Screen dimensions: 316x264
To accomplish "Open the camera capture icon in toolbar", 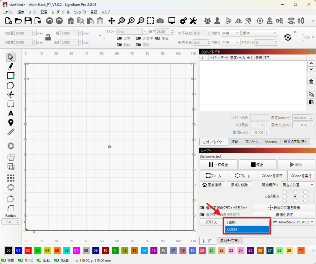I will (160, 21).
